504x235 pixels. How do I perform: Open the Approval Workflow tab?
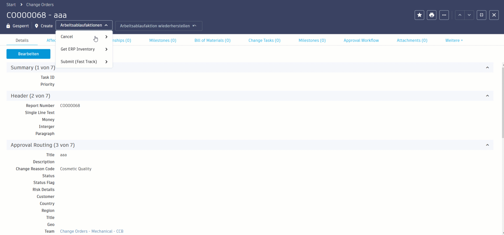coord(361,40)
